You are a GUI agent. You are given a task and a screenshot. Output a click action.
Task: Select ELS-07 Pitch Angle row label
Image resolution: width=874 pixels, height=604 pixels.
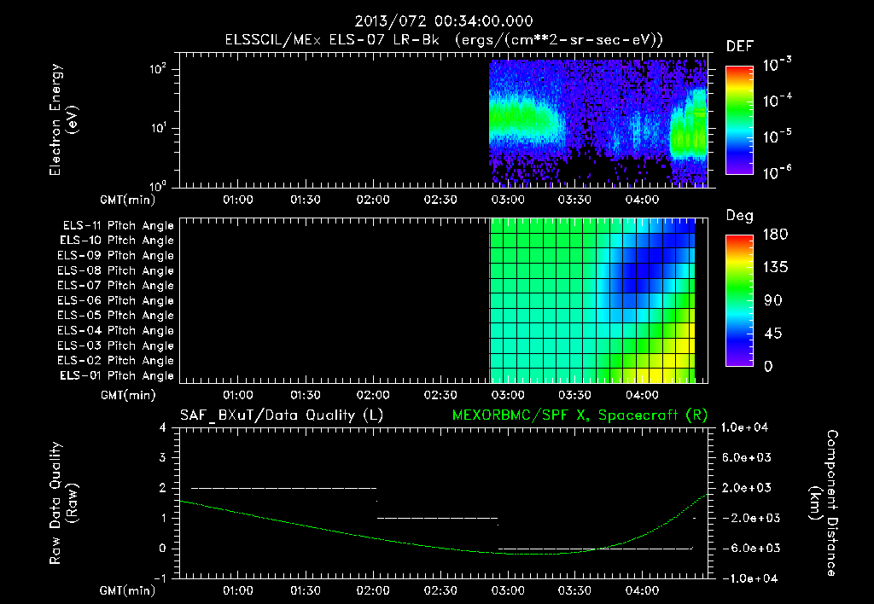click(x=116, y=286)
